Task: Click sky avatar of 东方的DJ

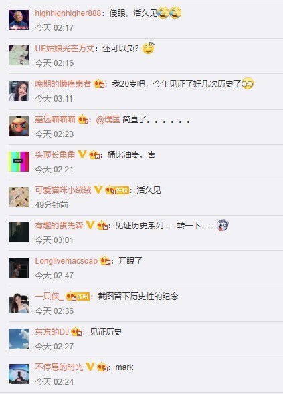Action: click(19, 339)
